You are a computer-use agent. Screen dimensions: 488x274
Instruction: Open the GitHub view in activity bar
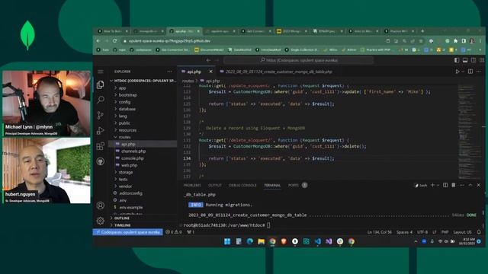pos(100,161)
